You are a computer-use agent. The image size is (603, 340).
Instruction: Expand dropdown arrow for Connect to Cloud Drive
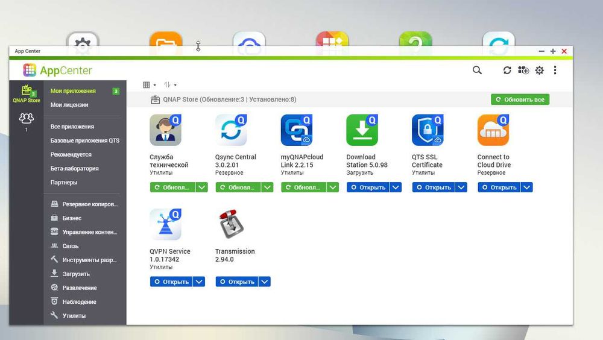point(527,187)
